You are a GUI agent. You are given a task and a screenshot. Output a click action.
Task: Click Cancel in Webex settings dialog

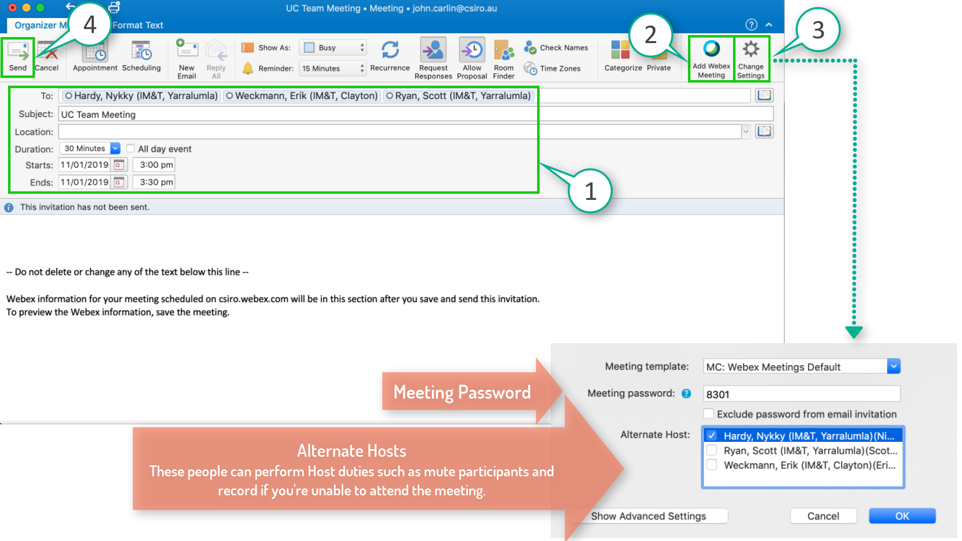[x=823, y=516]
